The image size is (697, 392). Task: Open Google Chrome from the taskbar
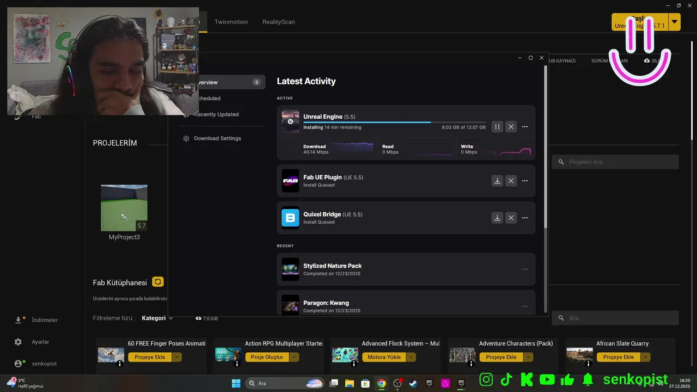pyautogui.click(x=382, y=383)
